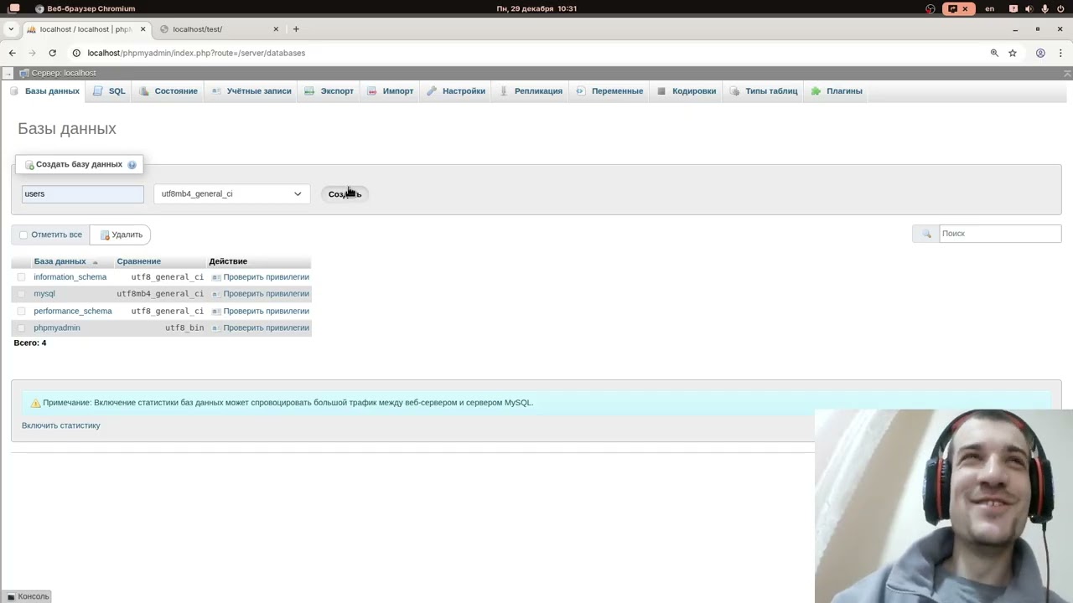Select the performance_schema row checkbox

(21, 312)
